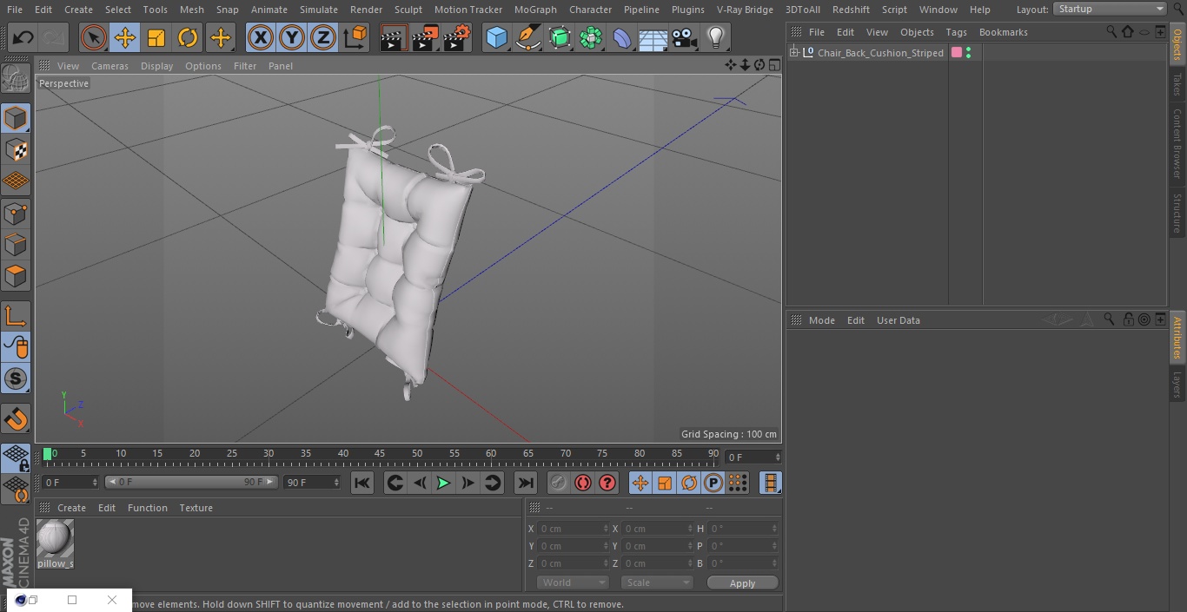
Task: Click the Apply button
Action: tap(742, 583)
